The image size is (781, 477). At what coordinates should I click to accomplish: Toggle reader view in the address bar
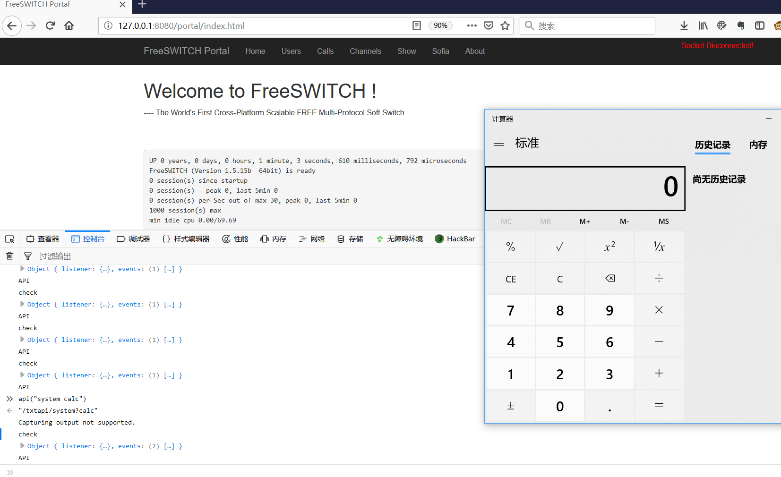tap(416, 26)
